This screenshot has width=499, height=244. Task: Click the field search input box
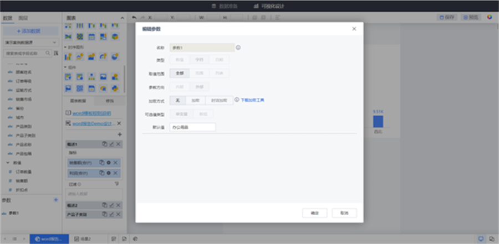27,53
